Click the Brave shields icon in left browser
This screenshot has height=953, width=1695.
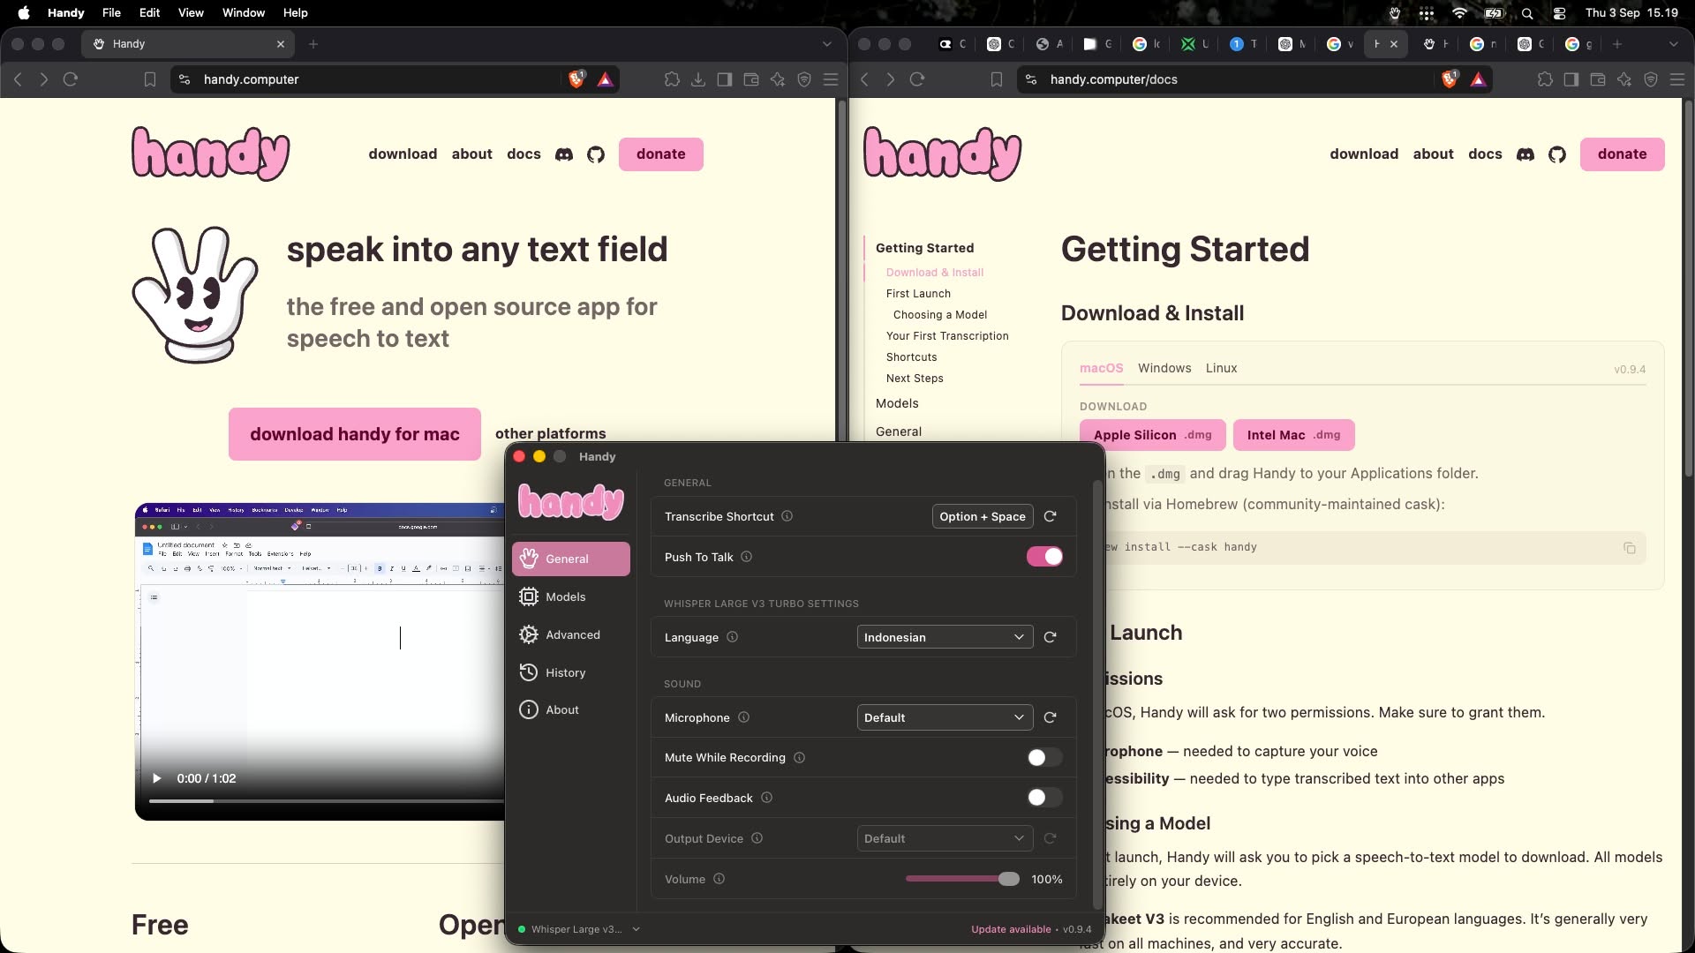576,79
